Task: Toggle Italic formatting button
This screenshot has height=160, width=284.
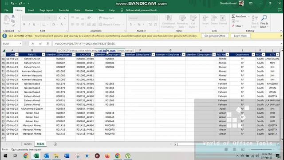Action: pos(29,24)
